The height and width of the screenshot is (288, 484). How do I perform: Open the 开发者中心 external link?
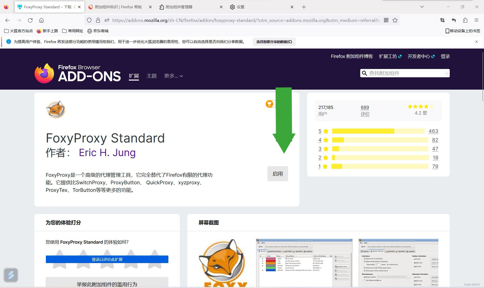pos(421,56)
